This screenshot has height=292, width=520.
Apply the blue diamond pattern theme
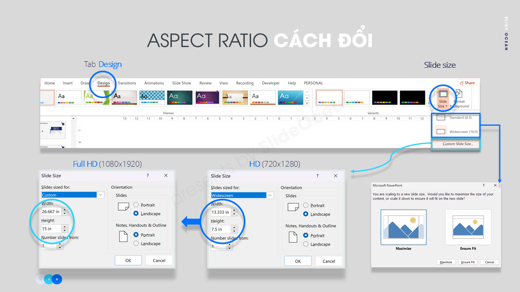pyautogui.click(x=152, y=98)
